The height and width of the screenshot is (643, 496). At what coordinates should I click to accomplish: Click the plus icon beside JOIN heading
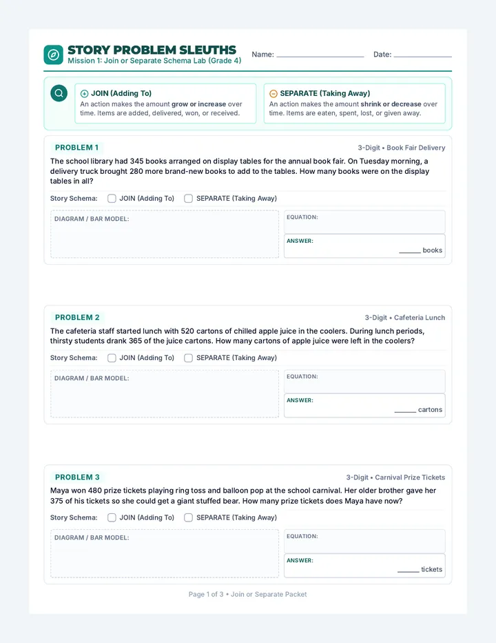pos(84,94)
